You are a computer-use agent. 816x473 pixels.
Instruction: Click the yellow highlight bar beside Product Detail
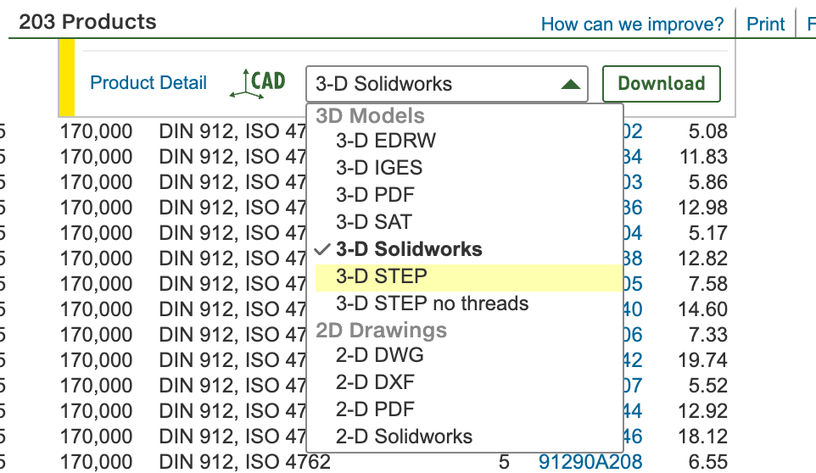tap(66, 78)
